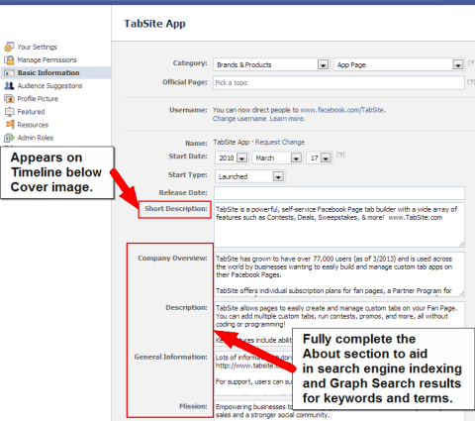
Task: Click the empty Release Date field
Action: pyautogui.click(x=339, y=193)
